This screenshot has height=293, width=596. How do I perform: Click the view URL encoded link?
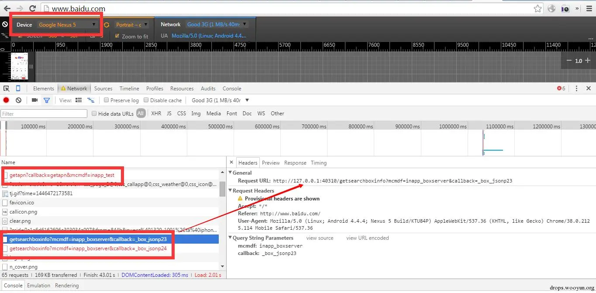point(368,238)
